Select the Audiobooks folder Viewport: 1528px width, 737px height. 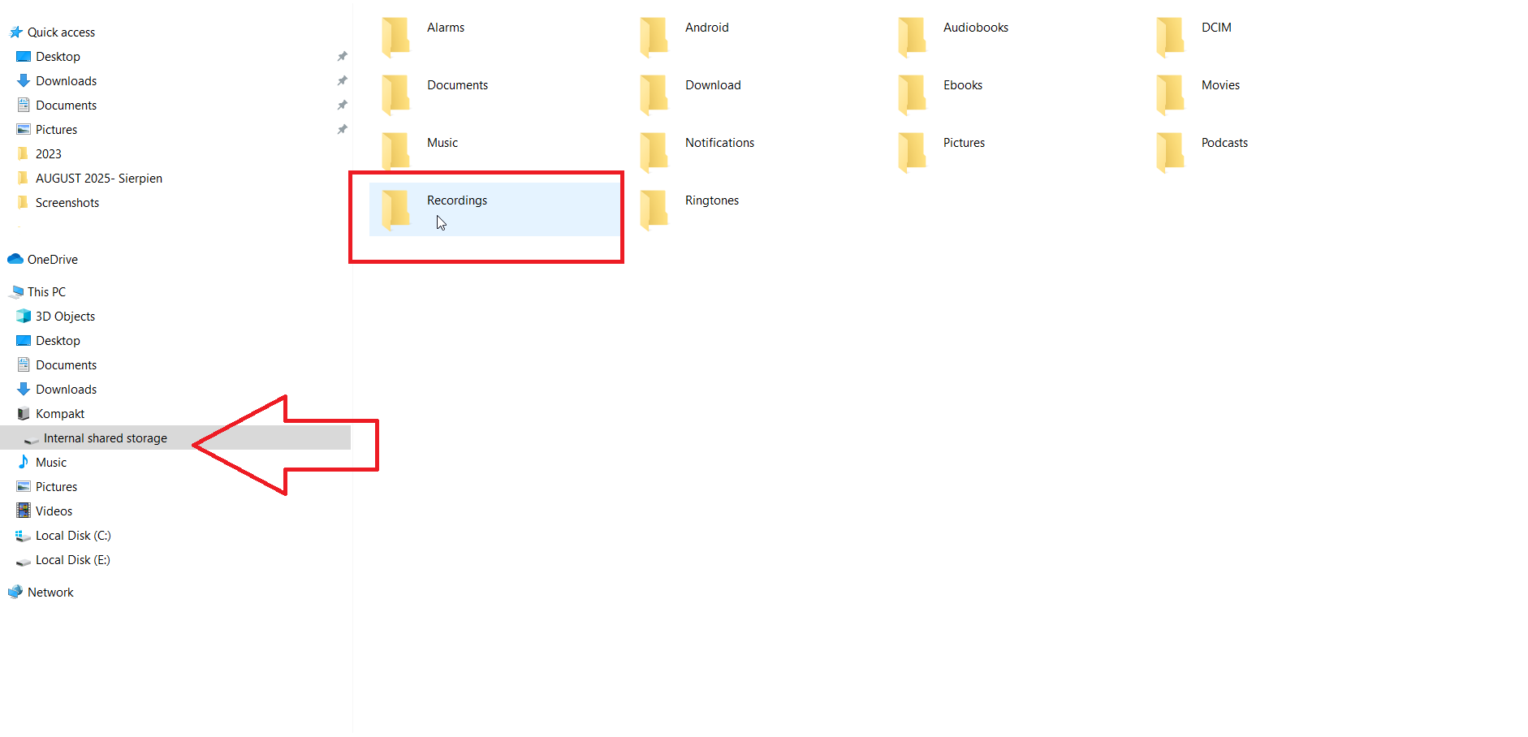pos(975,28)
